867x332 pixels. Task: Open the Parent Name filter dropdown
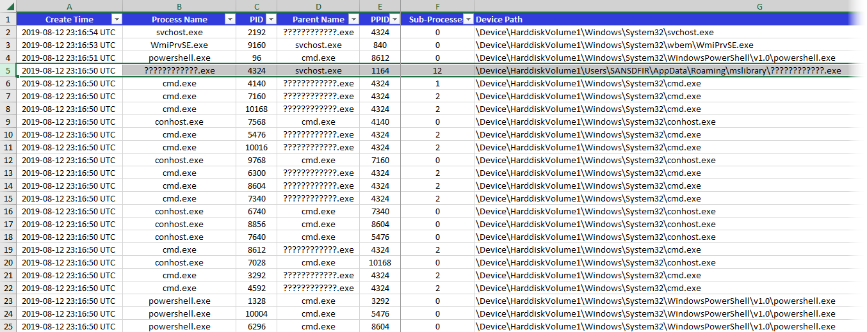tap(353, 19)
